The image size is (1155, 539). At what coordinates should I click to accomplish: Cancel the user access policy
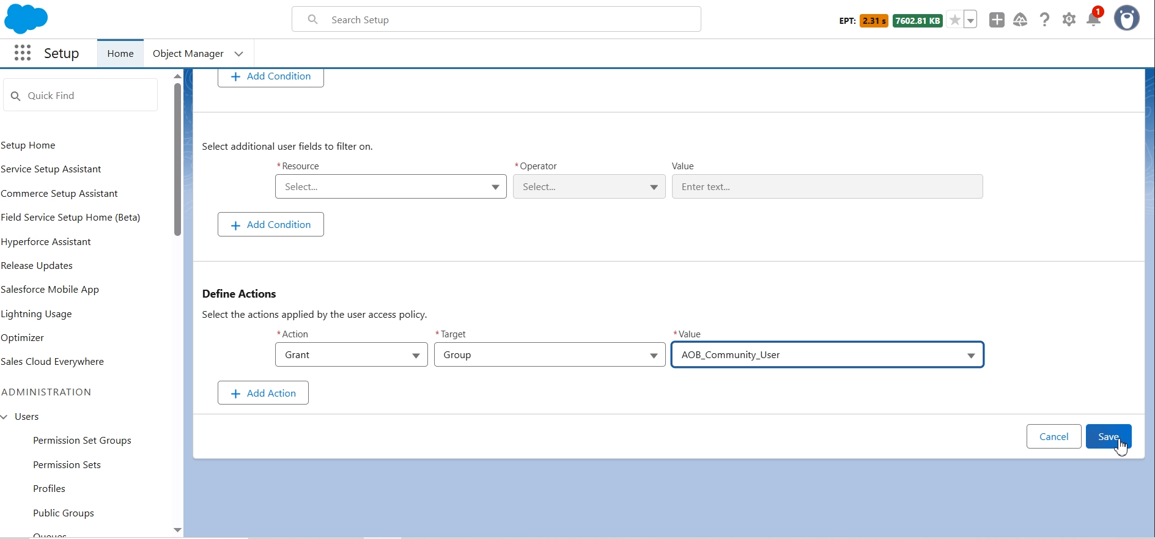[1054, 436]
